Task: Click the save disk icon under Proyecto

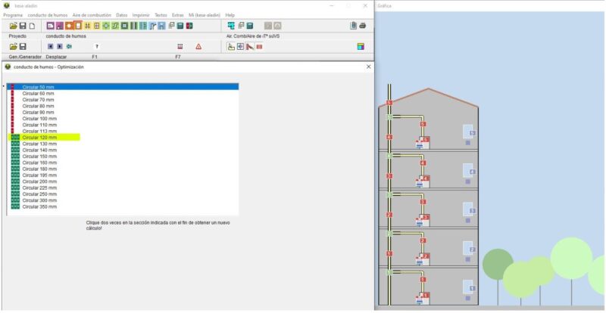Action: 22,46
